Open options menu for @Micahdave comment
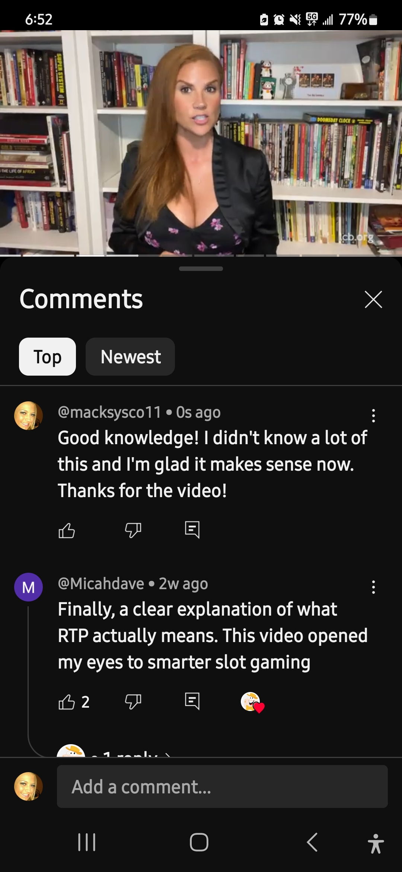Image resolution: width=402 pixels, height=872 pixels. [x=373, y=587]
